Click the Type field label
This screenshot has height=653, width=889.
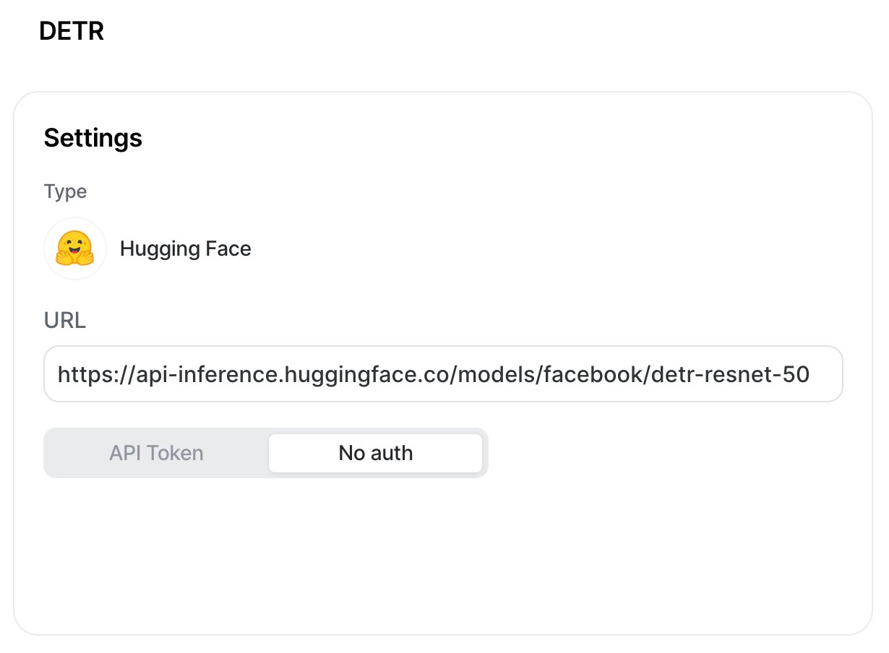(65, 191)
